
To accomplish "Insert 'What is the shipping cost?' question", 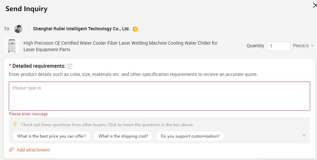I will tap(123, 136).
